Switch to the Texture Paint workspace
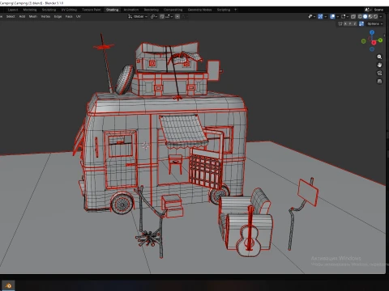 click(x=92, y=10)
